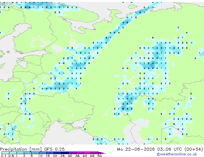Viewport: 204px width, 157px height.
Task: Click the 0.5–1 mm legend color box
Action: pyautogui.click(x=13, y=153)
